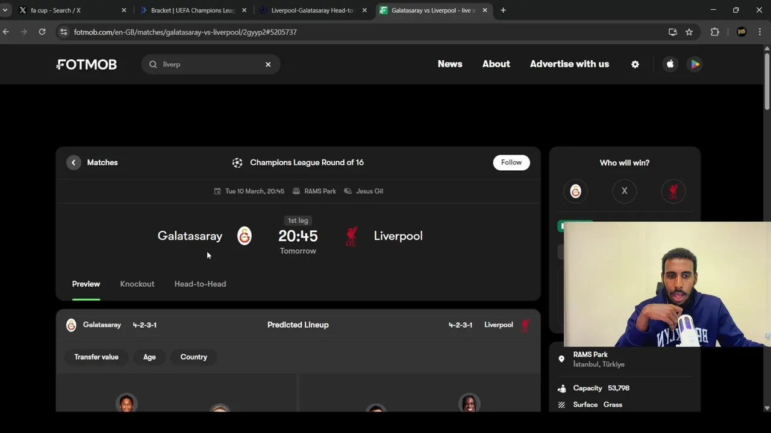Image resolution: width=771 pixels, height=433 pixels.
Task: Close the Galatasaray vs Liverpool browser tab
Action: [485, 10]
